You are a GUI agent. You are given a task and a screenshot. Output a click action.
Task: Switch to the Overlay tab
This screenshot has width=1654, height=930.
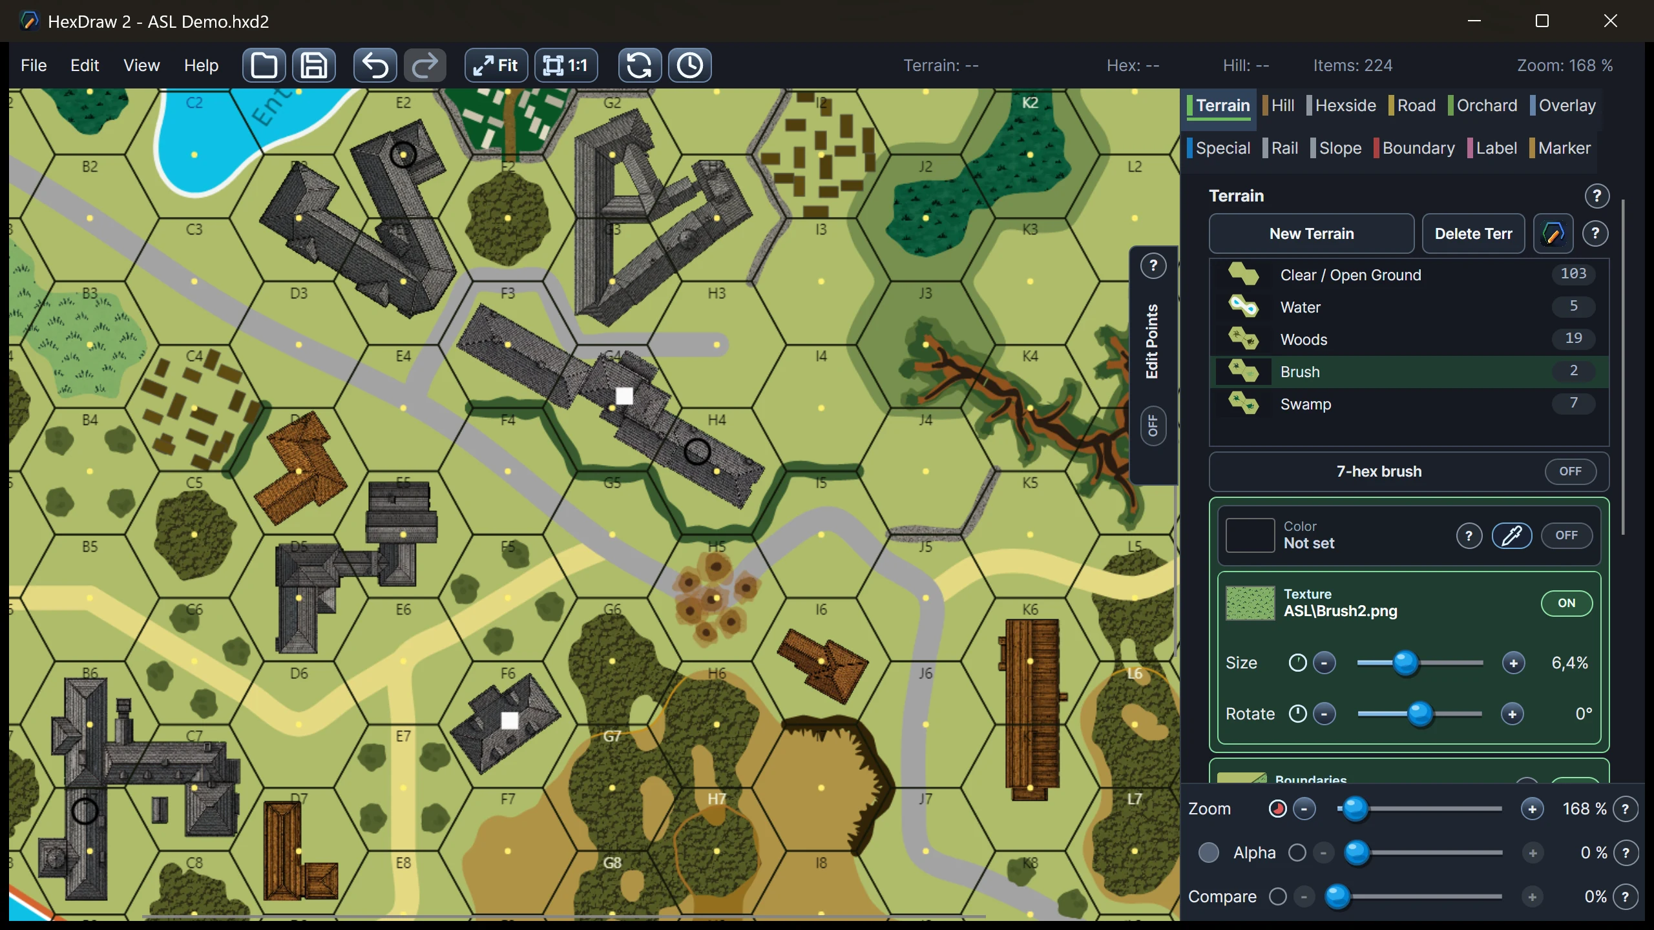(x=1563, y=105)
